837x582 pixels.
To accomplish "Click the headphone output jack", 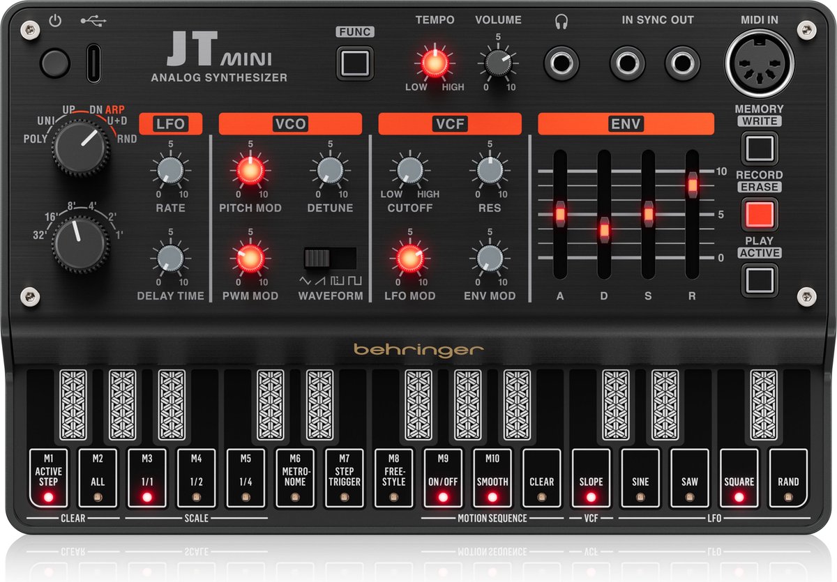I will (562, 64).
